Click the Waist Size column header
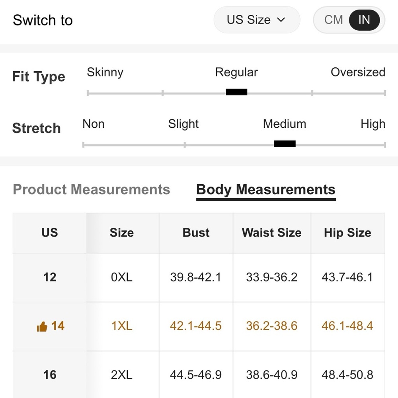 pos(271,233)
